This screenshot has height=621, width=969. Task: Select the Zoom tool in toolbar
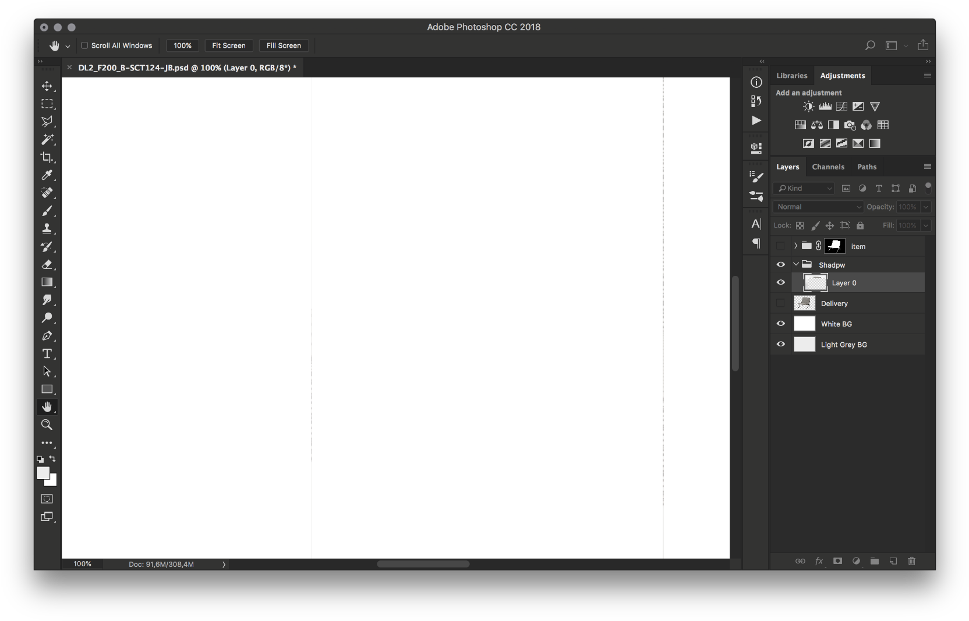47,425
